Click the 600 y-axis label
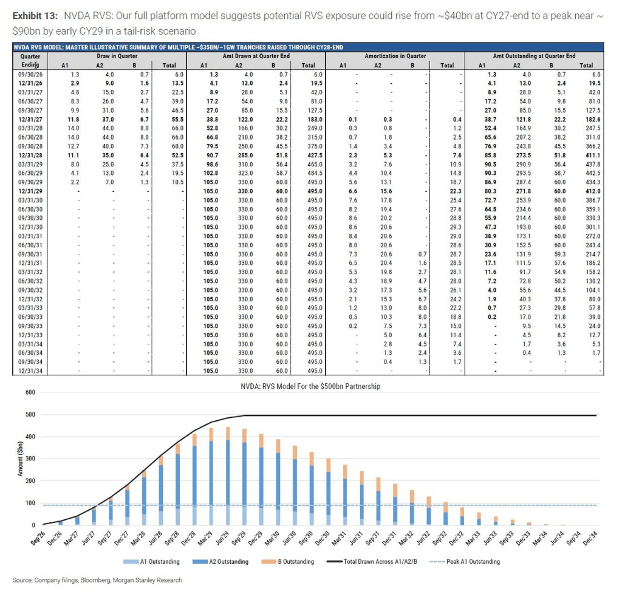 30,392
